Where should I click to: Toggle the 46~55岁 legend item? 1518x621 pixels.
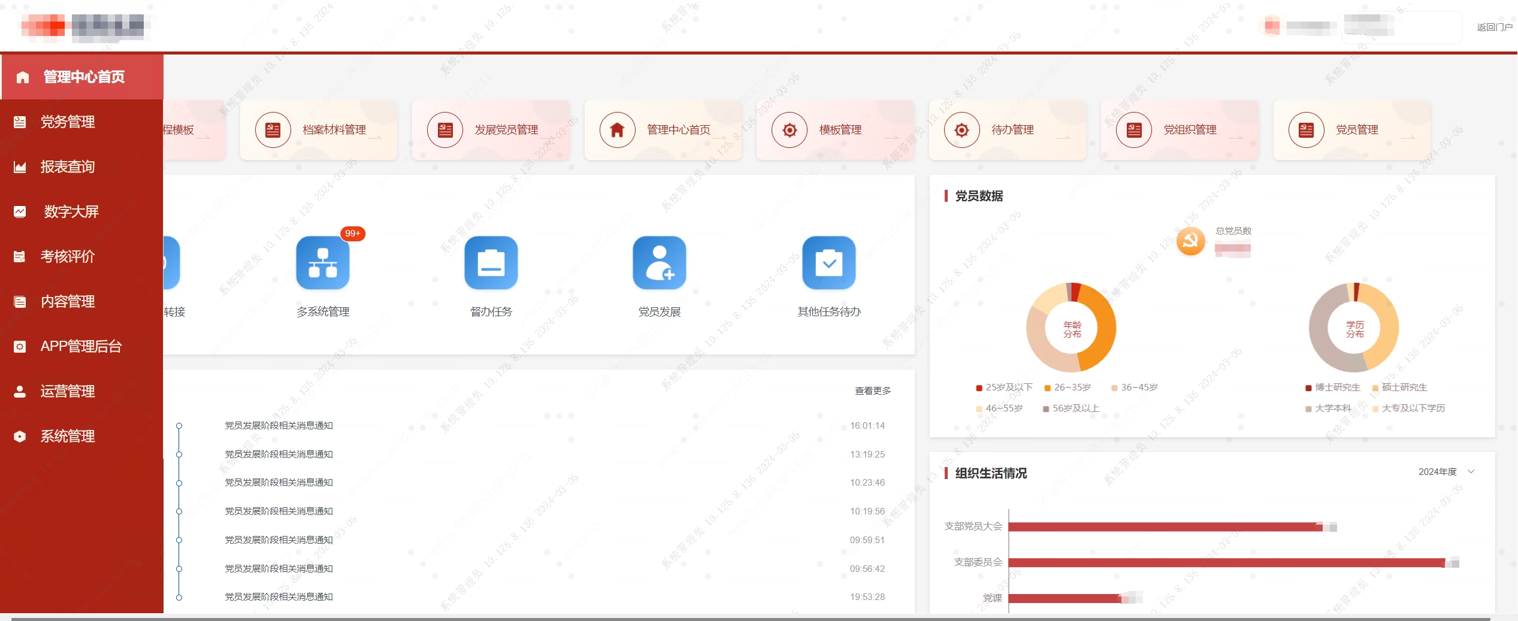click(x=999, y=409)
